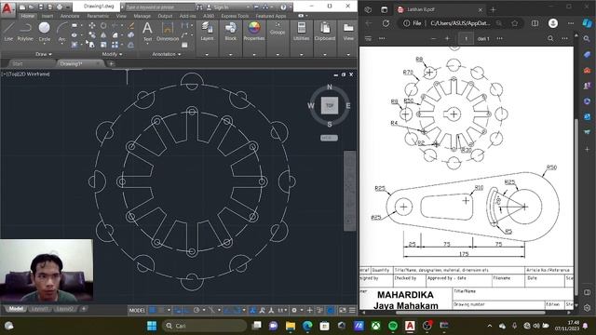Switch to the Layout1 tab

point(40,309)
